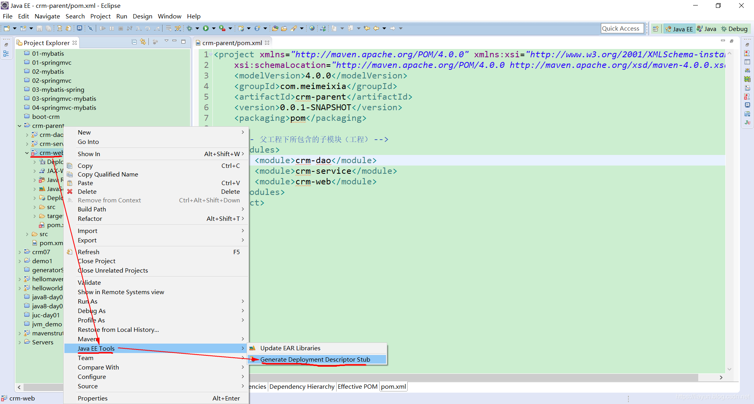
Task: Click the Debug bug toolbar icon
Action: point(190,28)
